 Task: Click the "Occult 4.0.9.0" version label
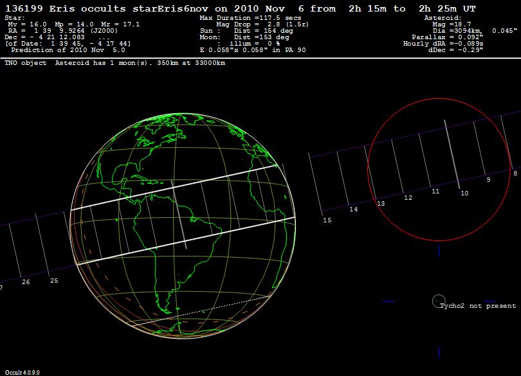(x=23, y=373)
